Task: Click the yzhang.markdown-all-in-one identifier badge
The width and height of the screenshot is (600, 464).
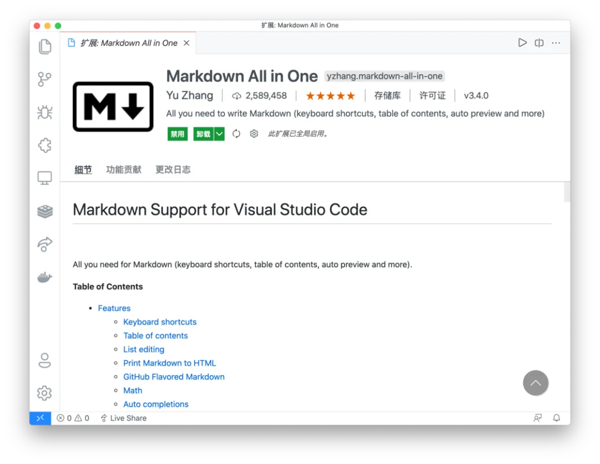Action: pyautogui.click(x=384, y=76)
